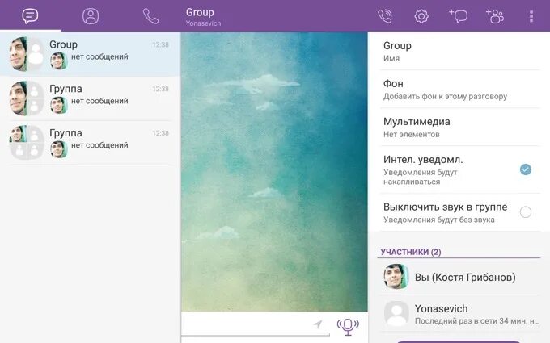Click the header title Group Yonasevich
The width and height of the screenshot is (550, 343).
point(203,17)
